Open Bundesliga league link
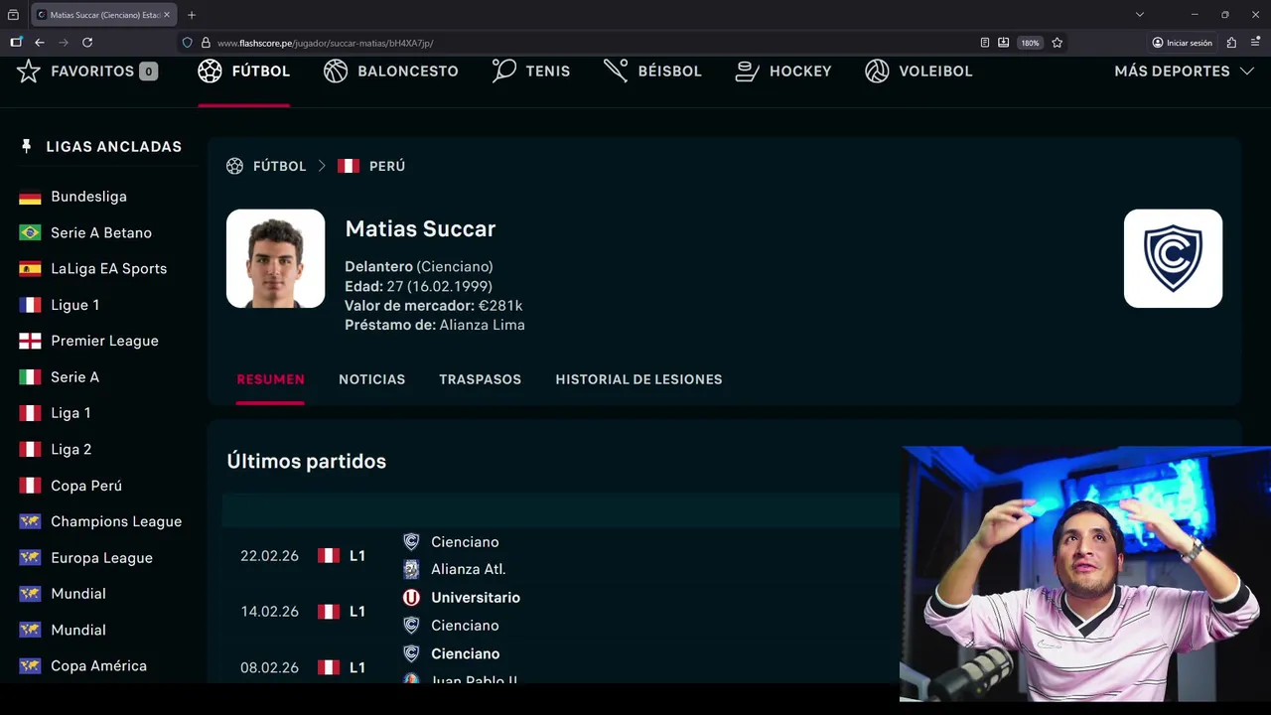Image resolution: width=1271 pixels, height=715 pixels. click(x=88, y=197)
